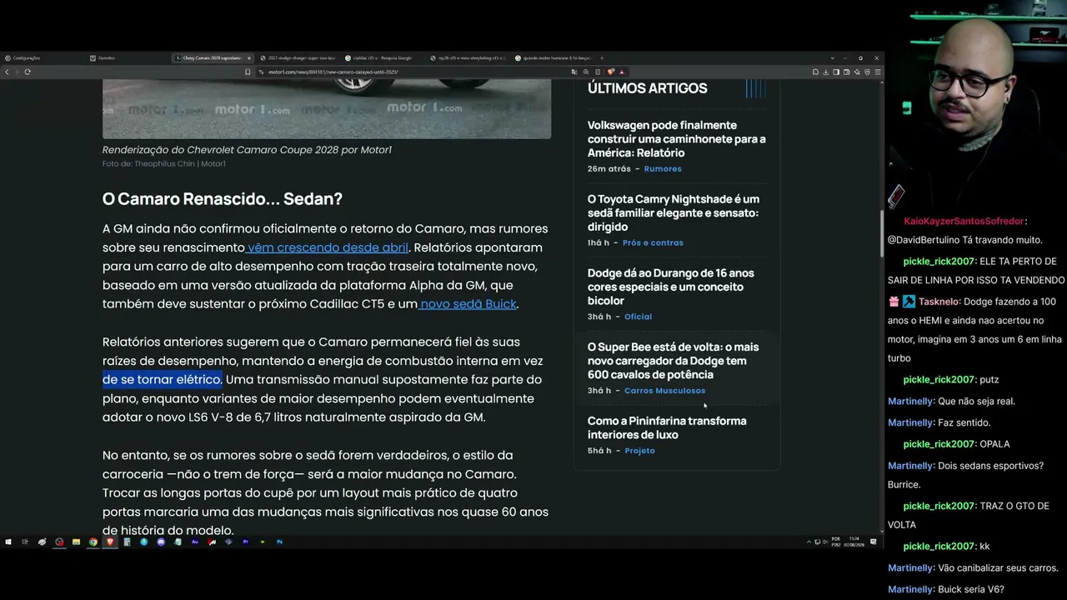
Task: Open Task View on the taskbar
Action: click(x=25, y=542)
